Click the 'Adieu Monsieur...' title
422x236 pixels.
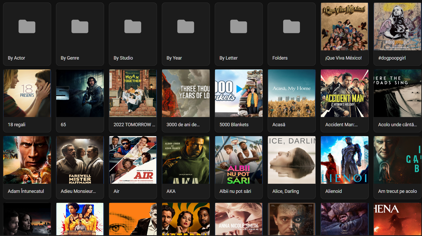point(78,191)
